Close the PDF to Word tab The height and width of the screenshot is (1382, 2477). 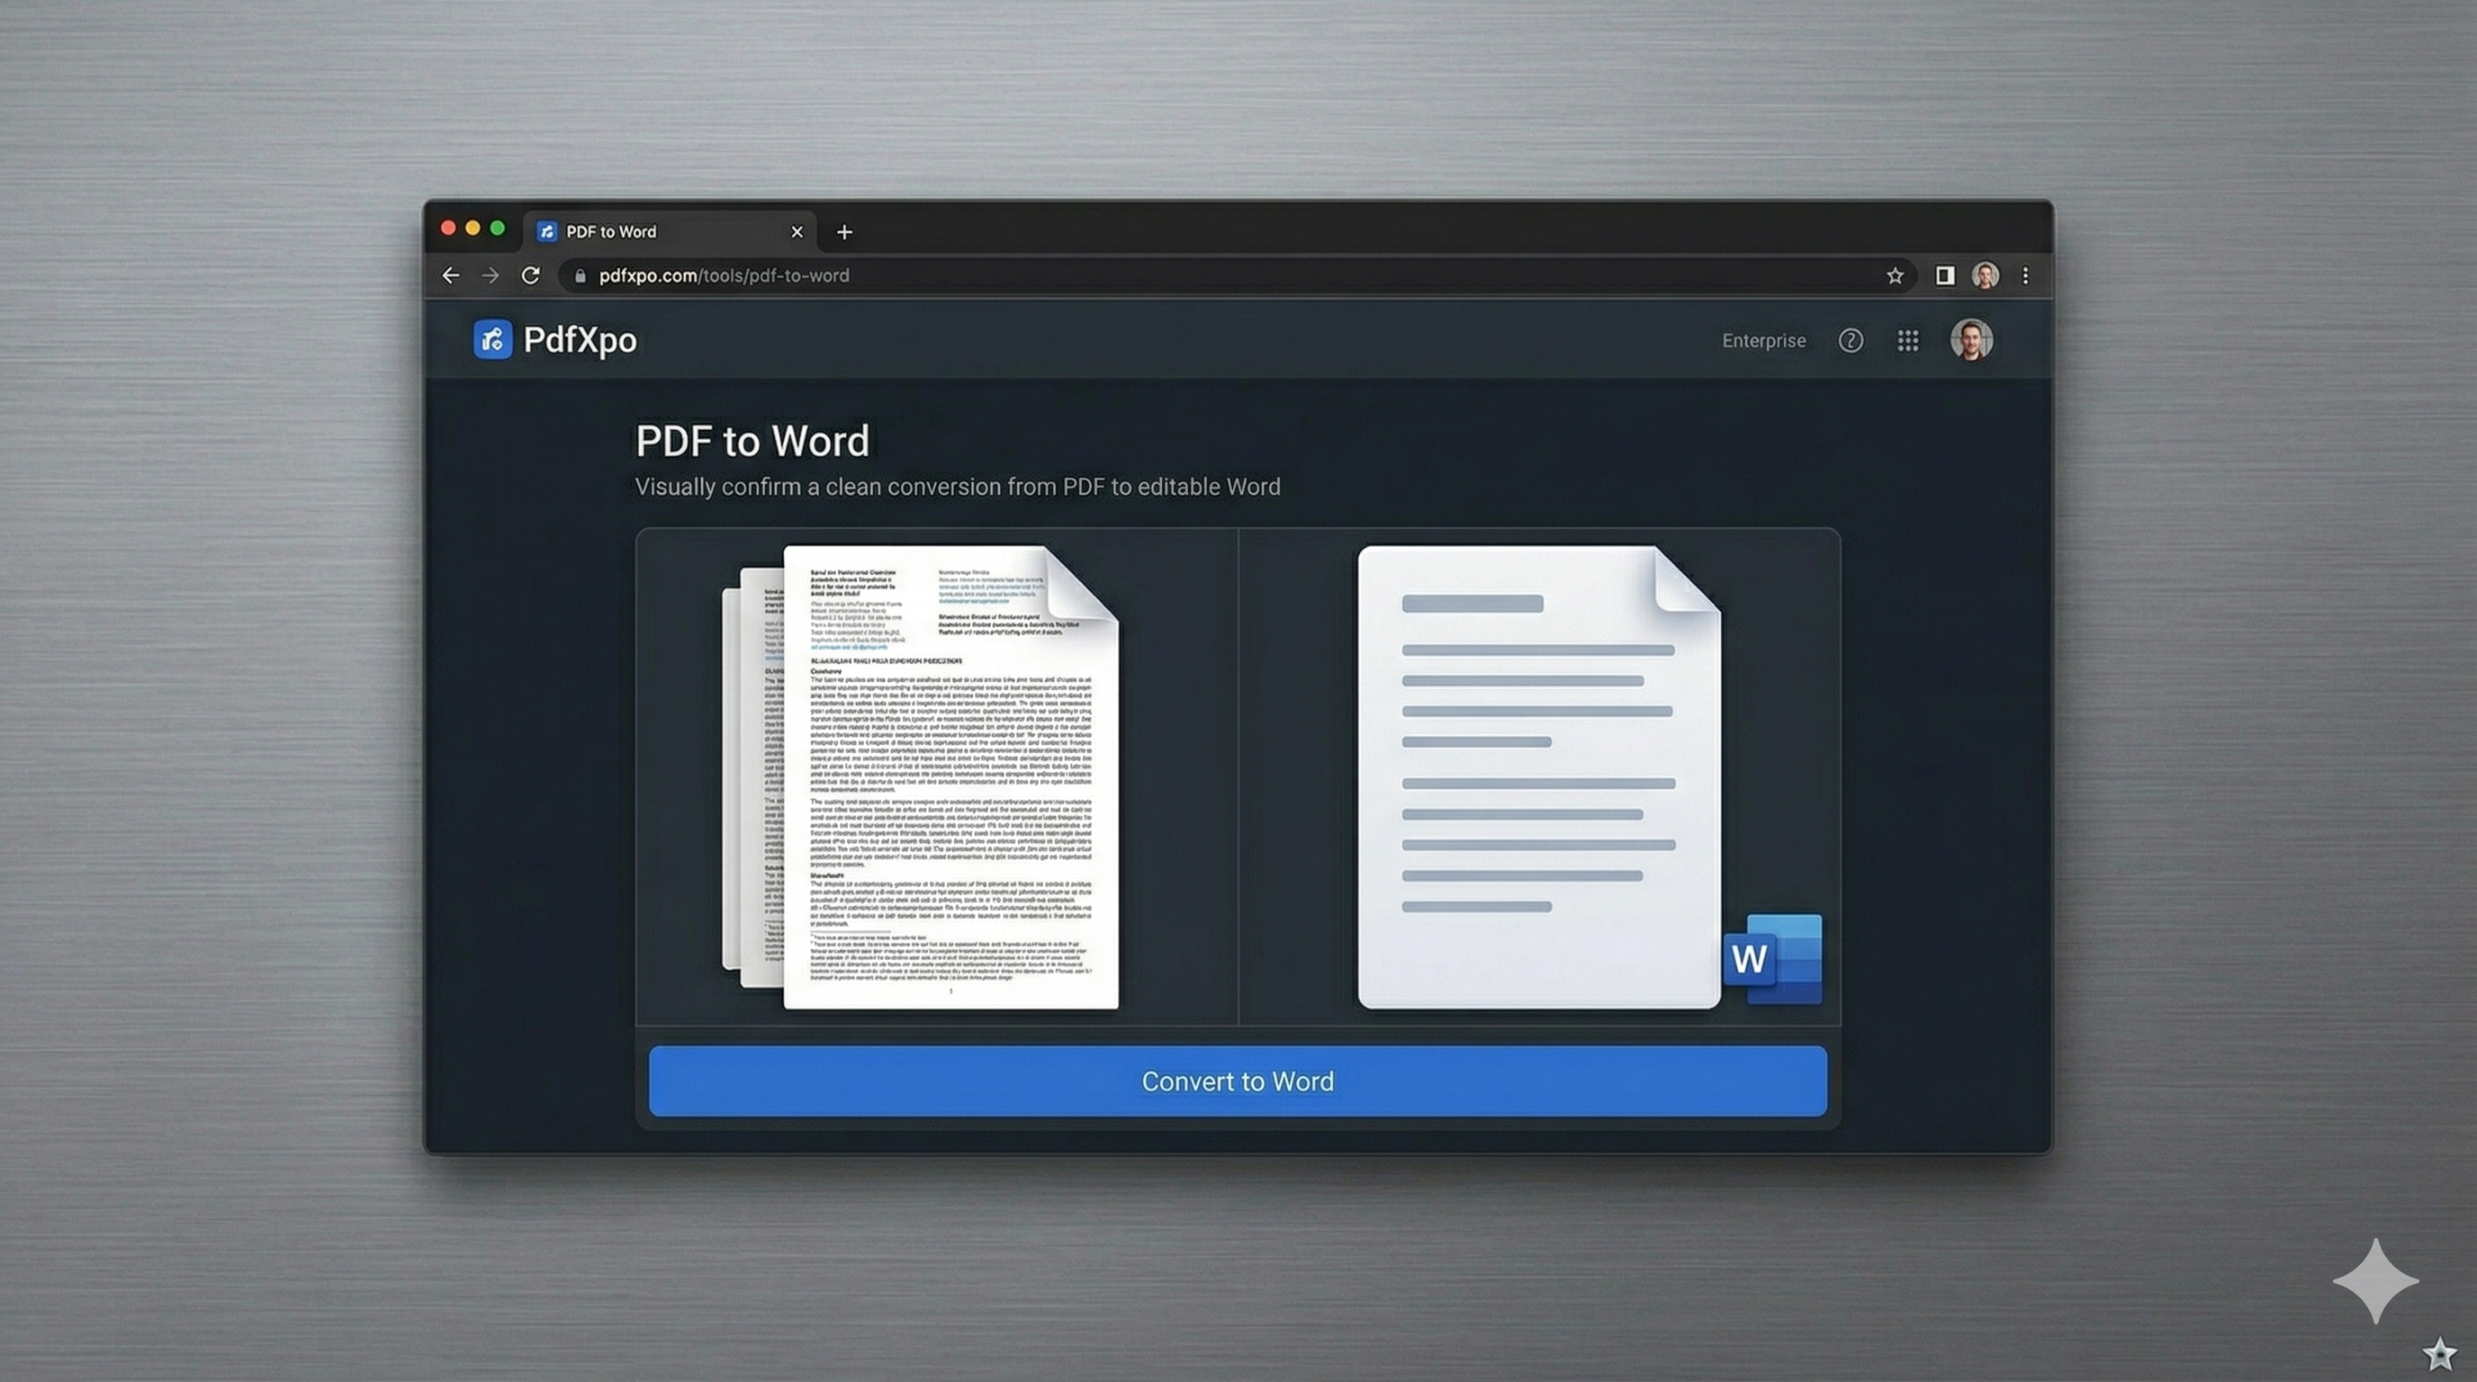pyautogui.click(x=797, y=231)
